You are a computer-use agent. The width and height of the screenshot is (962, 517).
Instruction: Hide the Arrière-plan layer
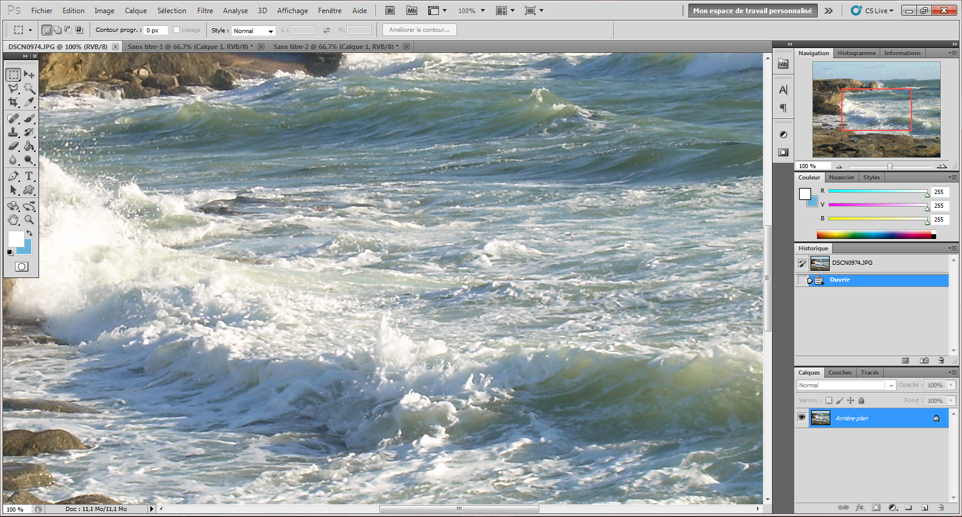click(x=801, y=418)
